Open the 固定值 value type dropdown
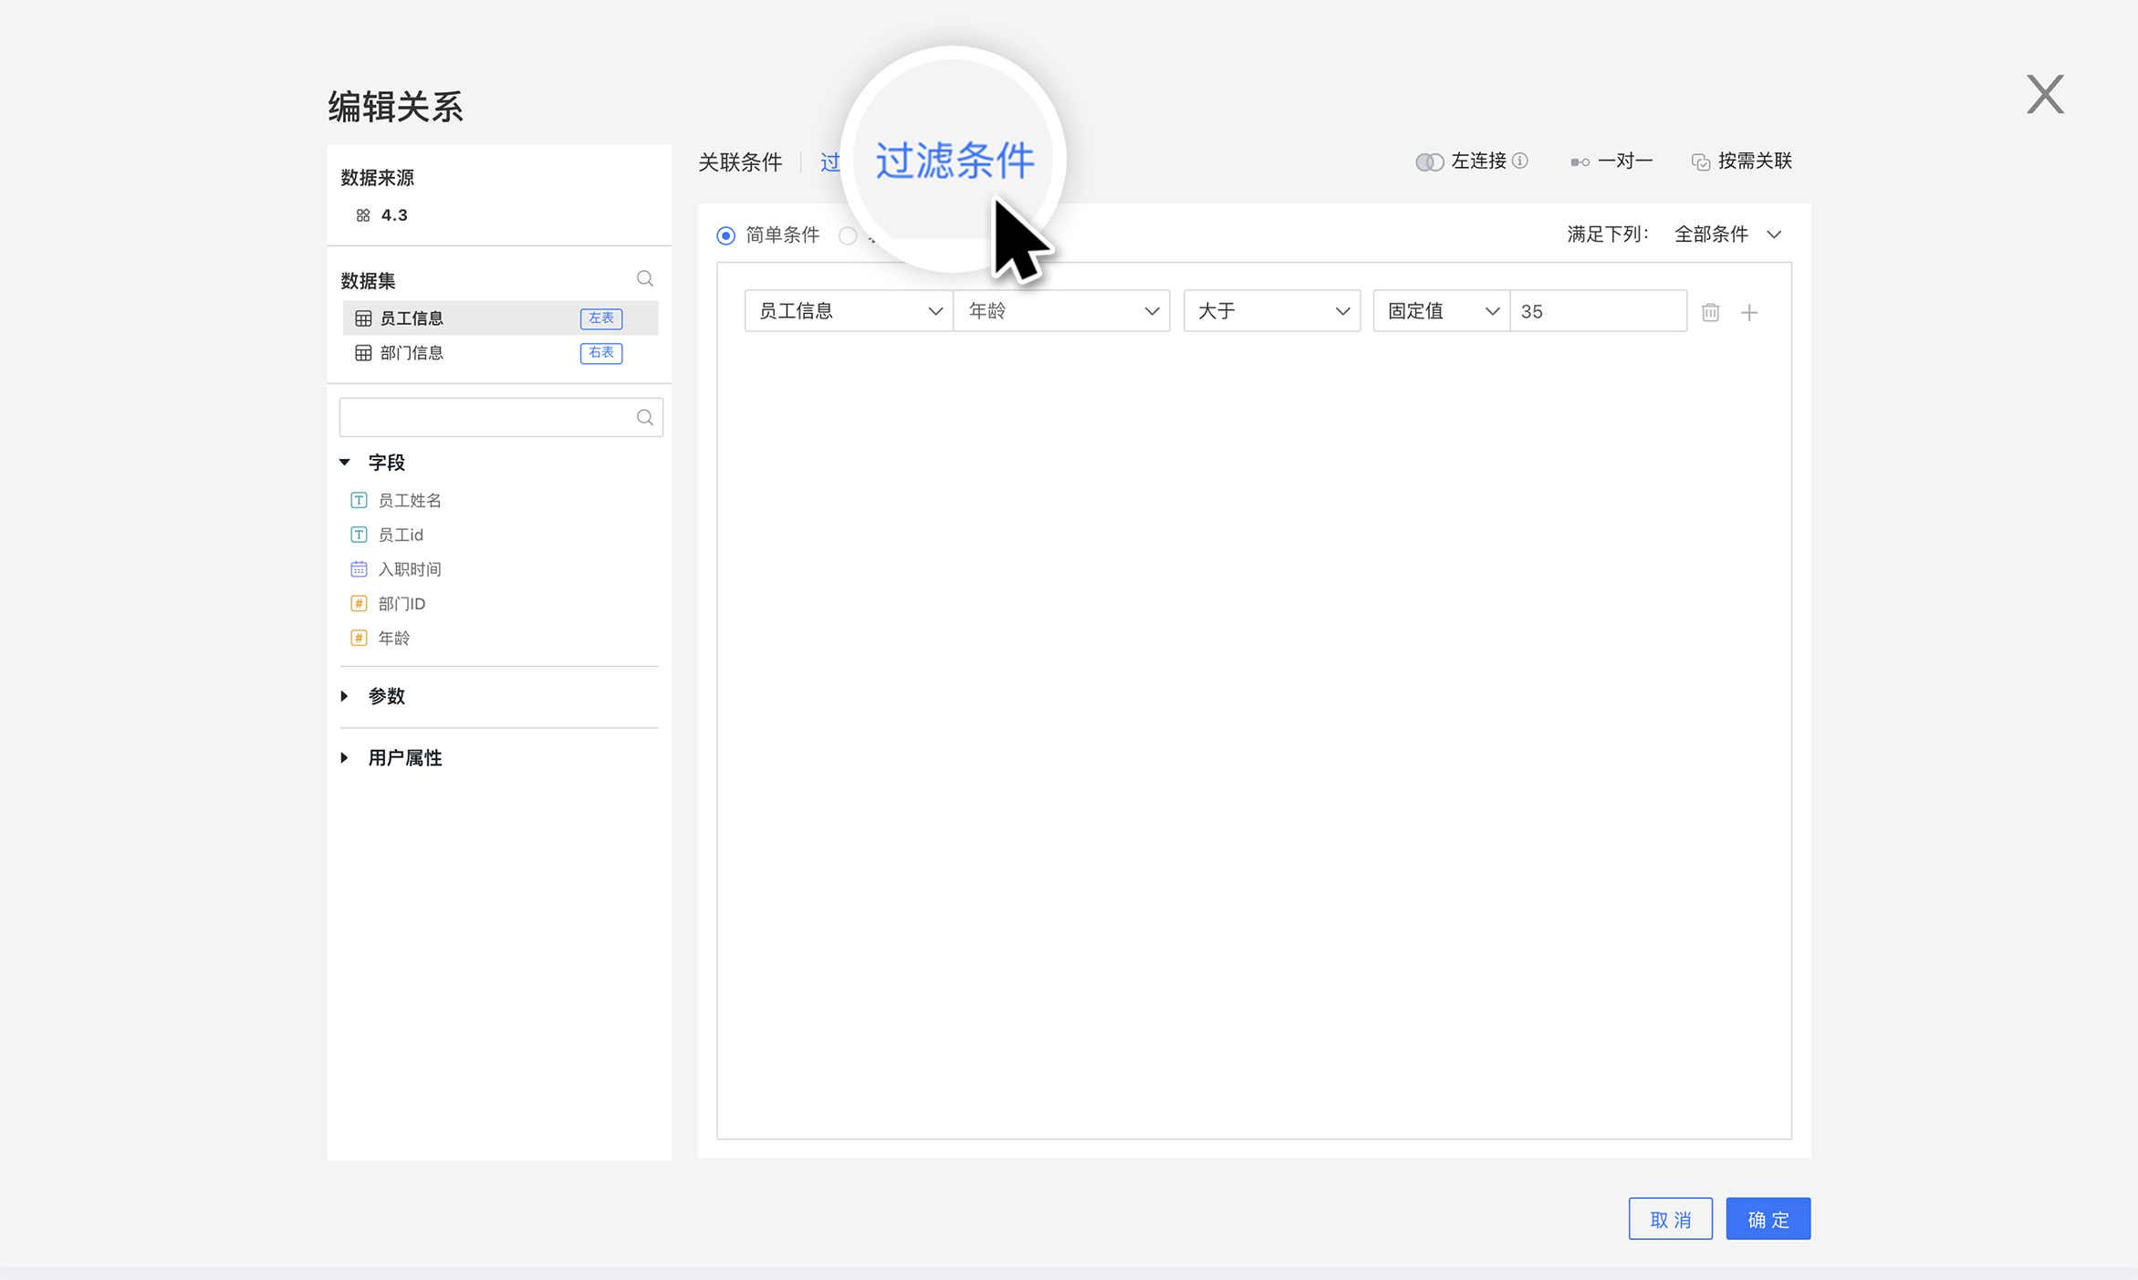Screen dimensions: 2138x1280 tap(1442, 311)
